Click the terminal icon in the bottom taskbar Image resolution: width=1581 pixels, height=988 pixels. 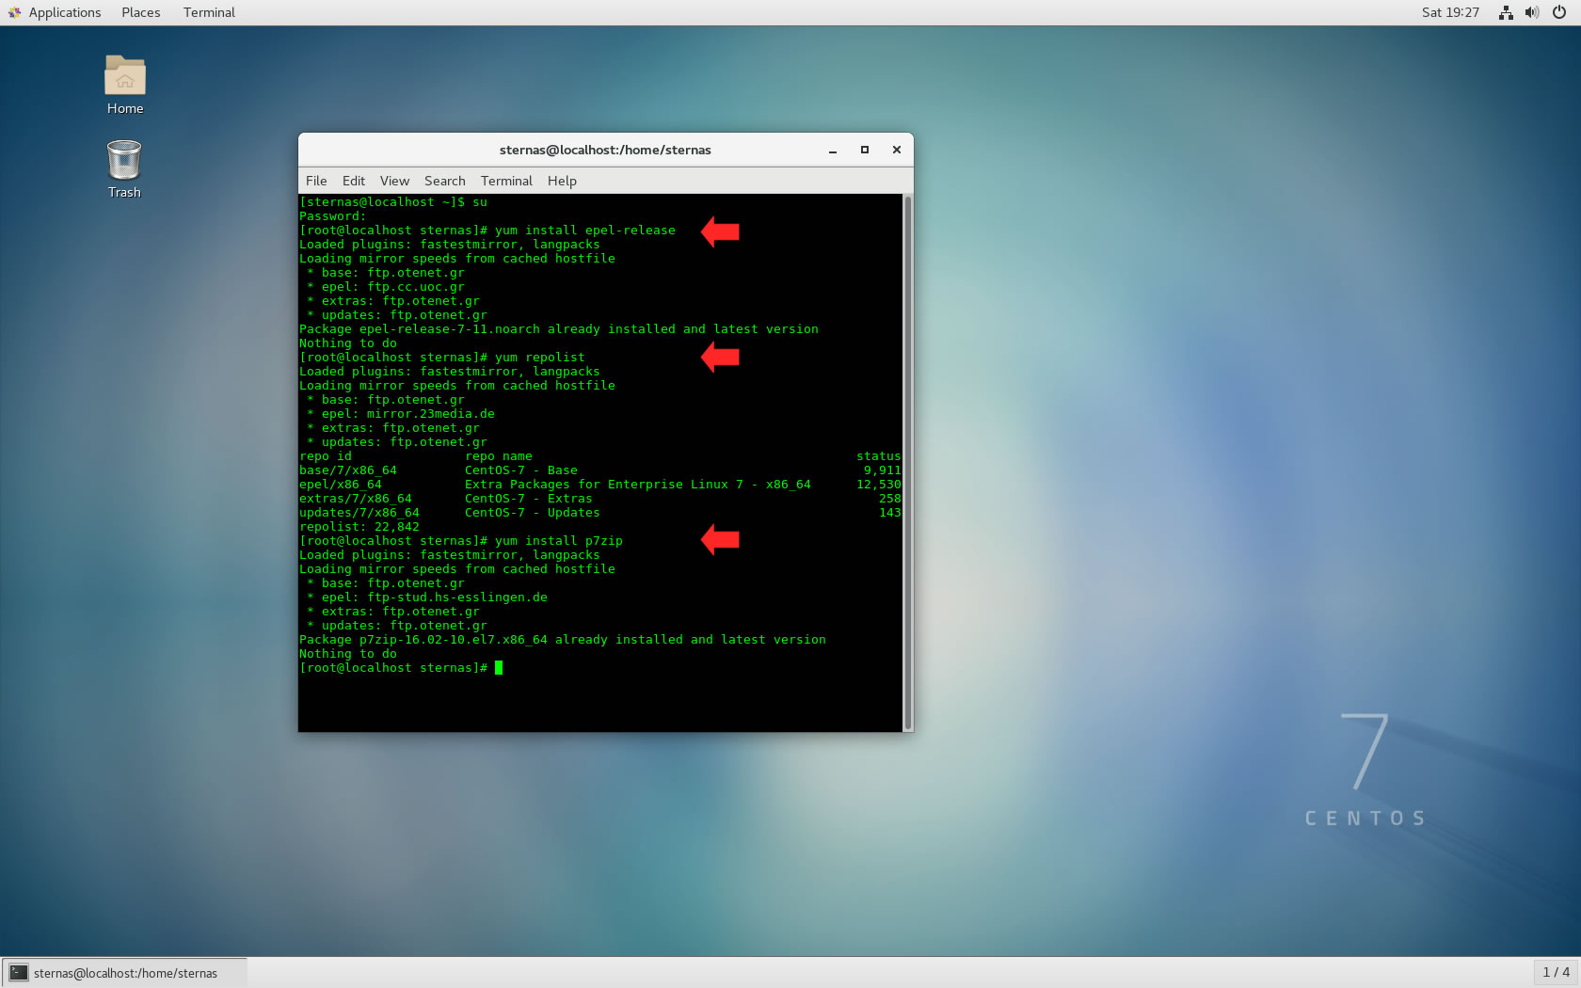pyautogui.click(x=19, y=973)
